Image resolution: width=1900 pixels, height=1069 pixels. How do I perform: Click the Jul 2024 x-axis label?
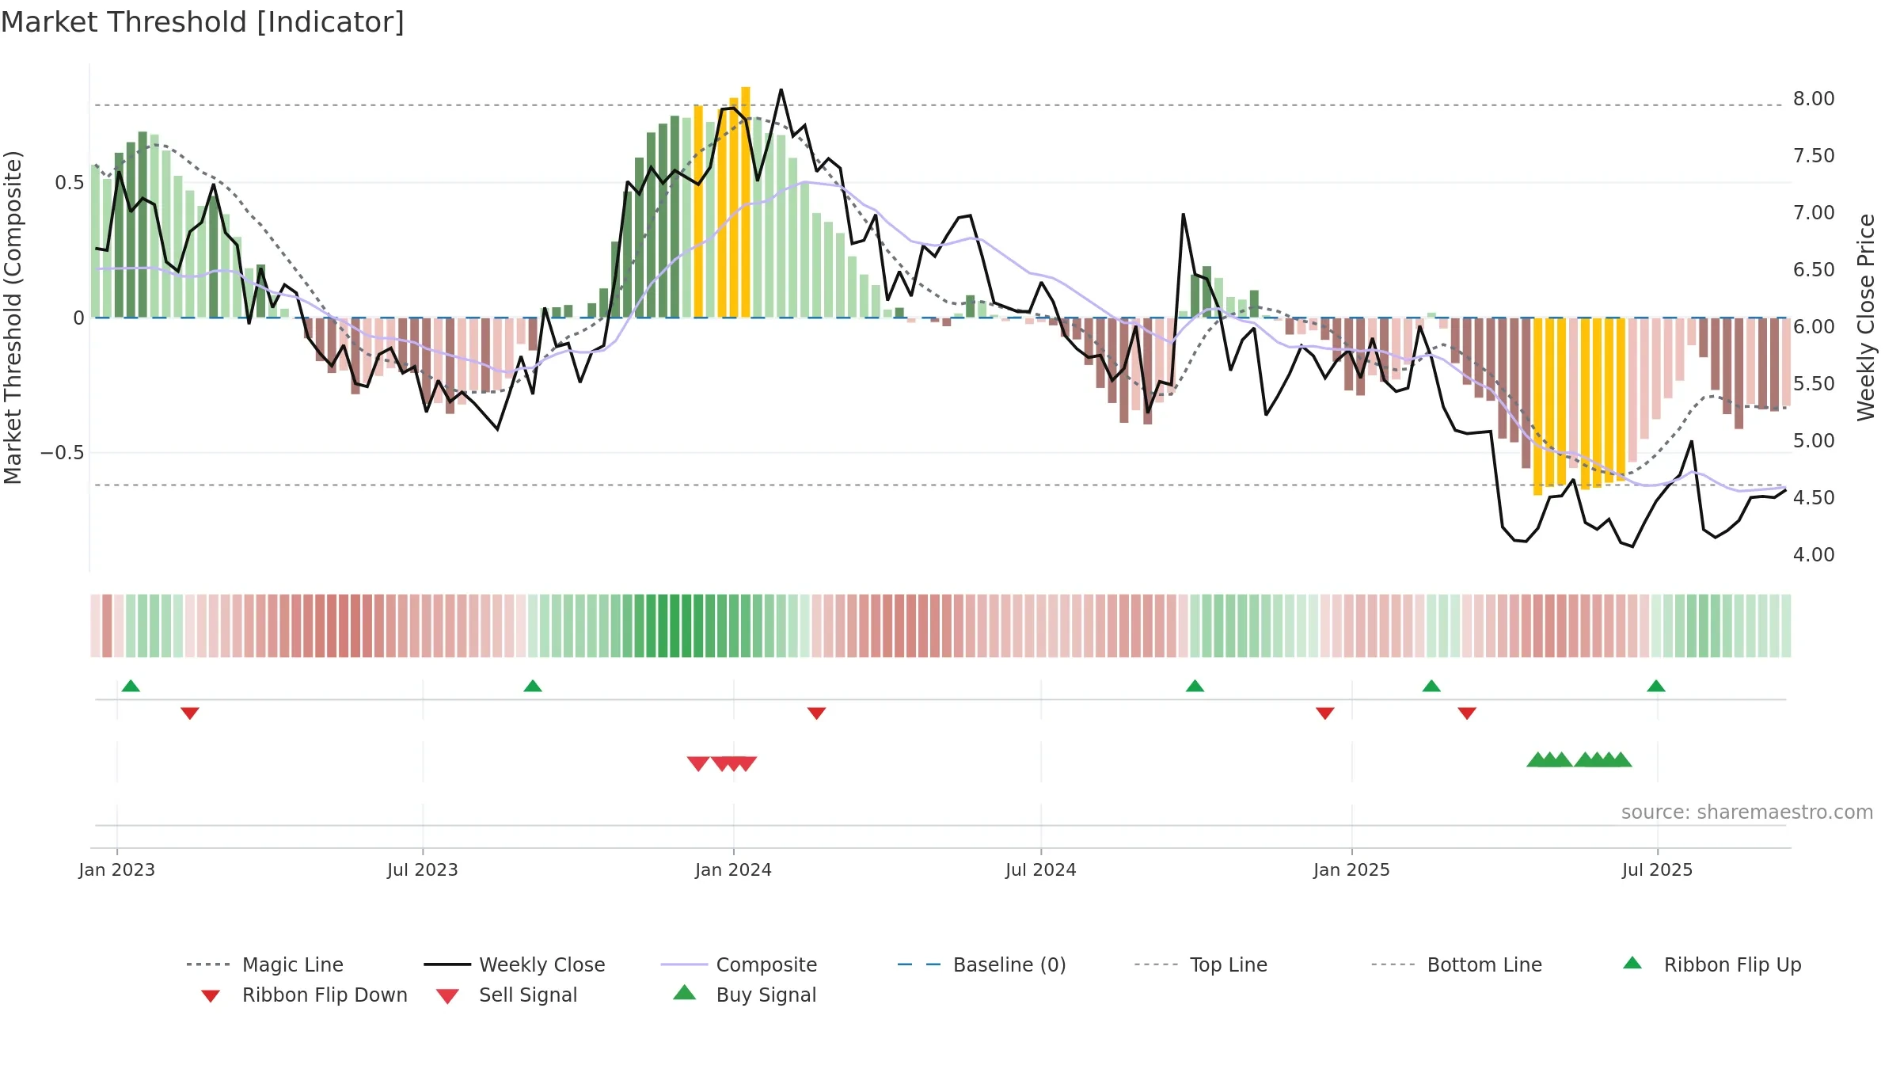1041,869
